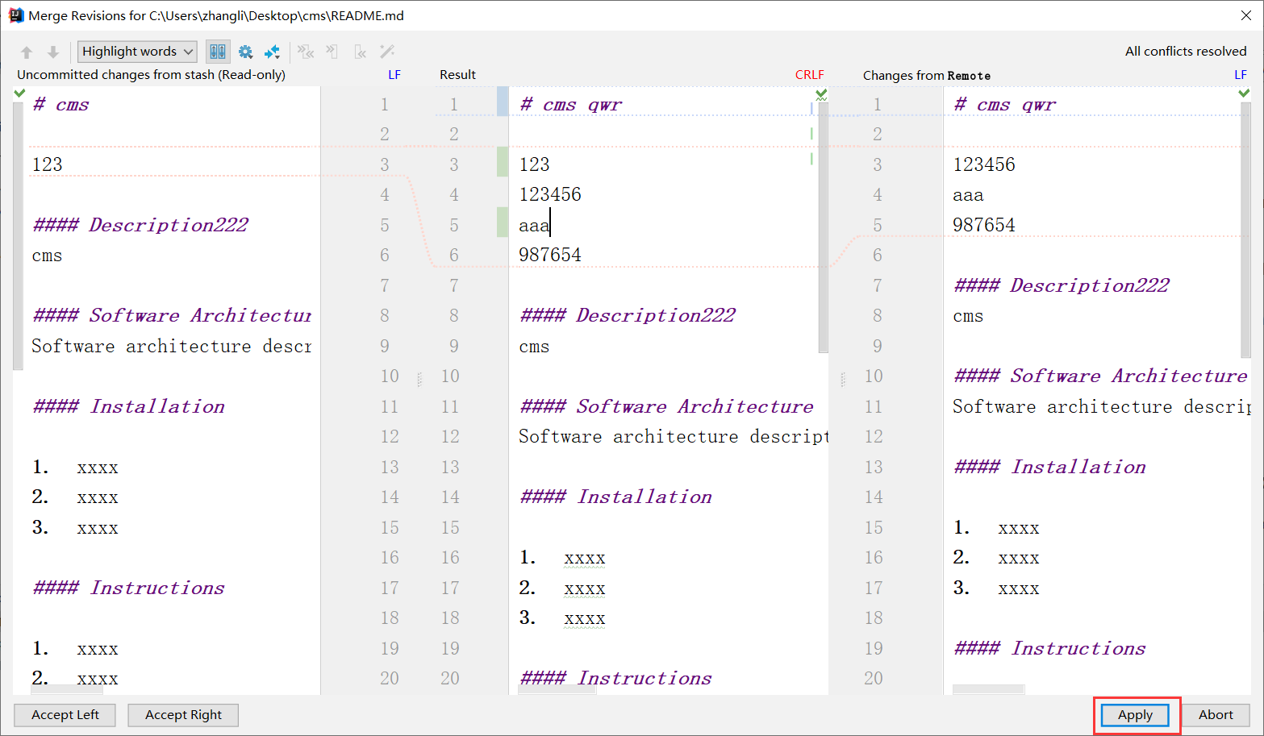Click Apply to save merge
The height and width of the screenshot is (736, 1264).
pos(1135,715)
